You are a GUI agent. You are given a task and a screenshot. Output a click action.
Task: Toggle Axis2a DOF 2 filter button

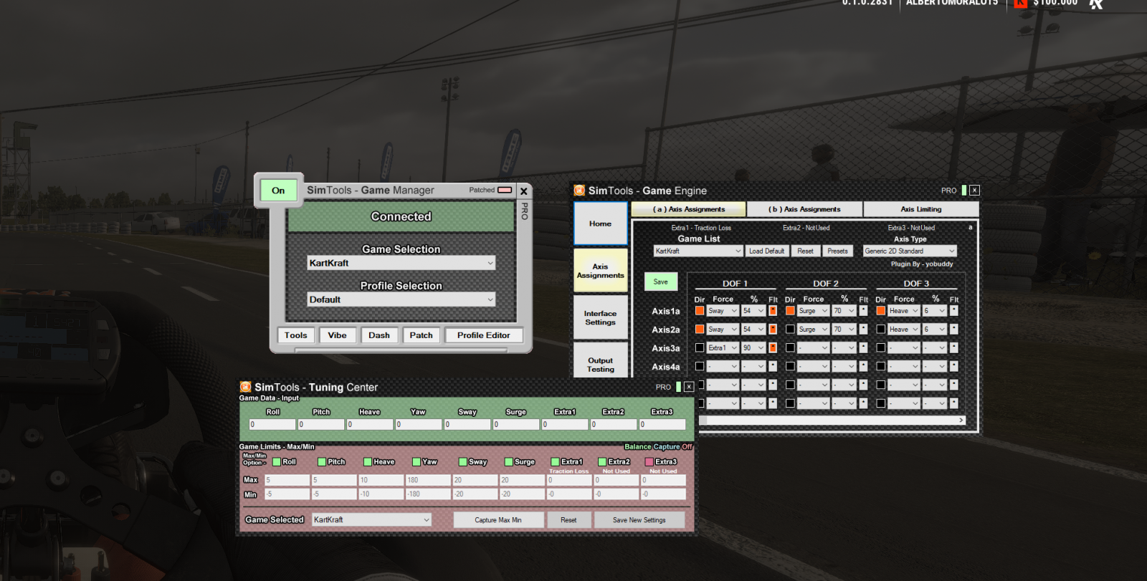[863, 330]
